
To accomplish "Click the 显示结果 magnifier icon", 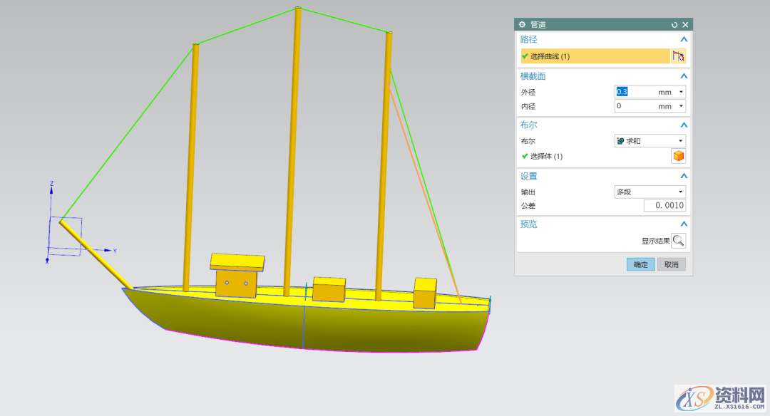I will (678, 241).
